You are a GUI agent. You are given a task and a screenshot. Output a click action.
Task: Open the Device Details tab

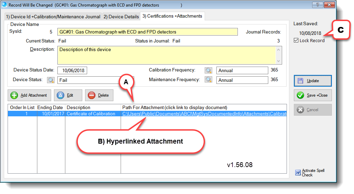tap(121, 17)
